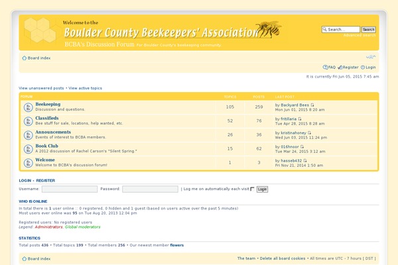Click the REGISTER heading link
Viewport: 398px width, 265px height.
coord(45,181)
